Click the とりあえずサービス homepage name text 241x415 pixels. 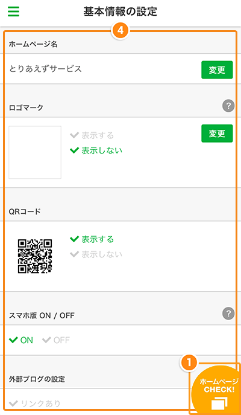tap(45, 69)
